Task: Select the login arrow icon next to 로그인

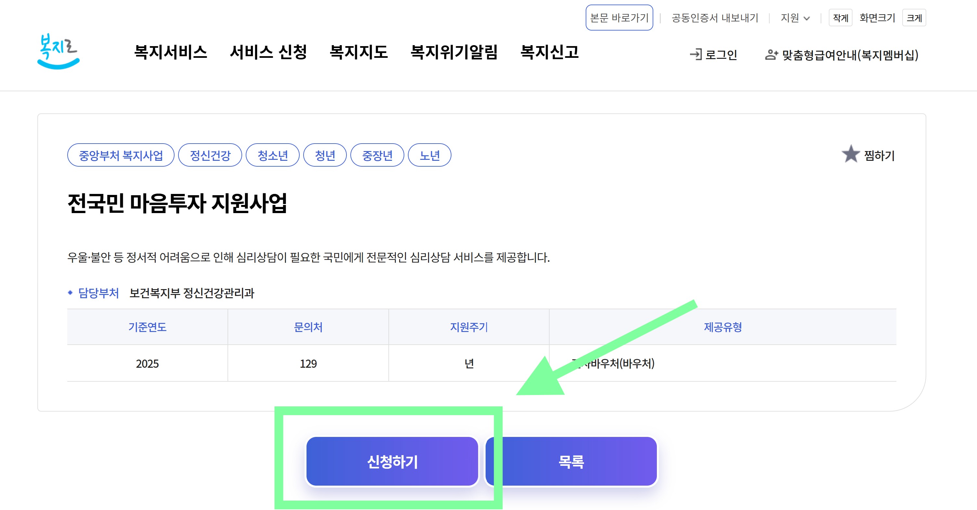Action: [x=696, y=54]
